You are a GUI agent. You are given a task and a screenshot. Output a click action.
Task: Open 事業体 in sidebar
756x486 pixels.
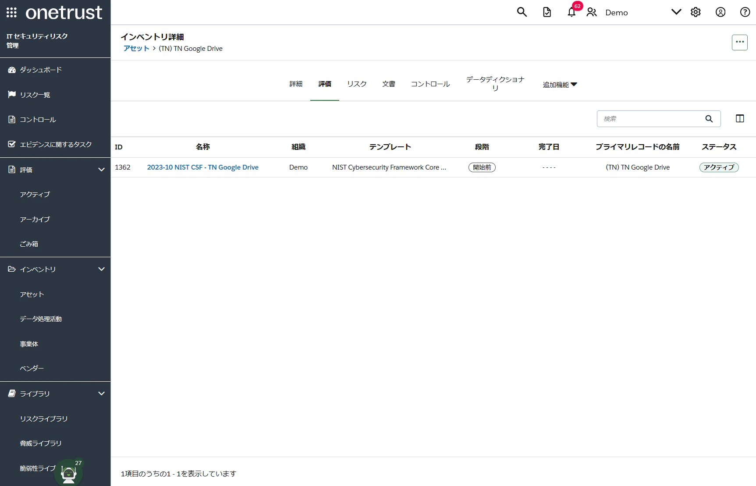point(29,344)
